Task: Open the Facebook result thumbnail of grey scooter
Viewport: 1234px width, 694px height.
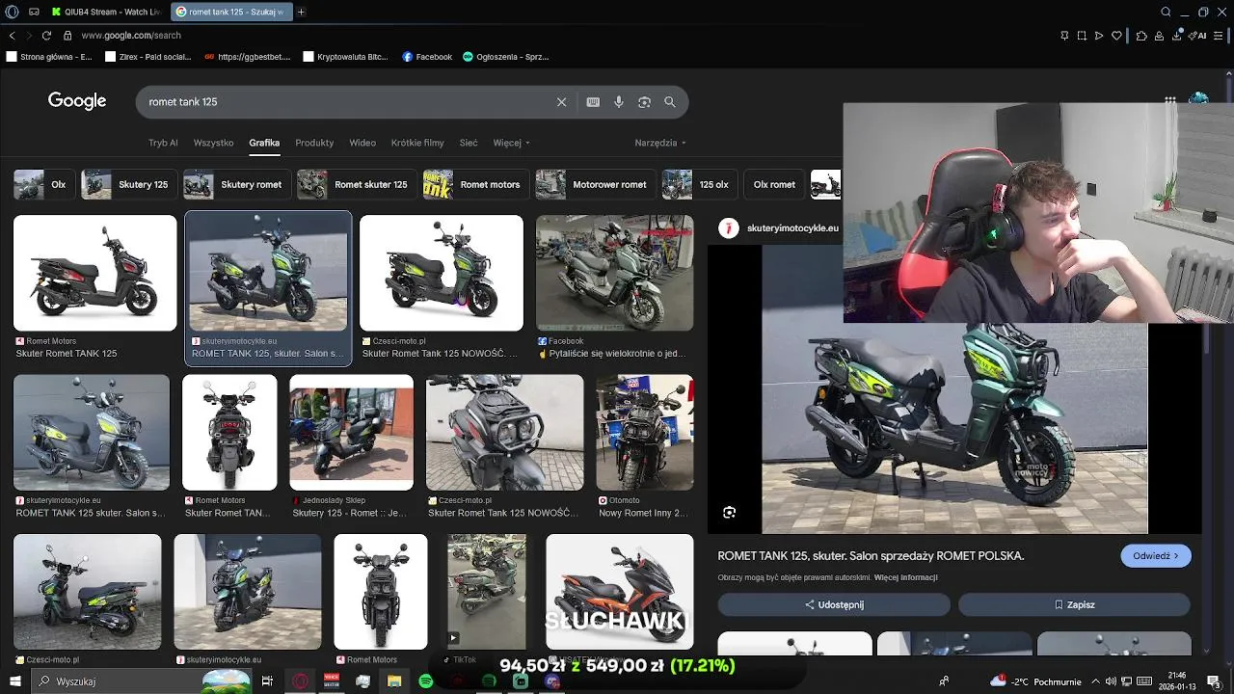Action: click(x=614, y=273)
